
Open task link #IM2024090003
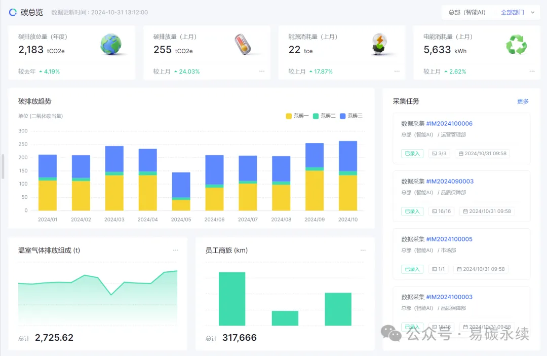coord(449,182)
